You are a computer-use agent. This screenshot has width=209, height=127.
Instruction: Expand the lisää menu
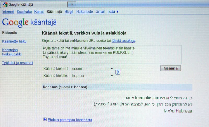(113, 12)
